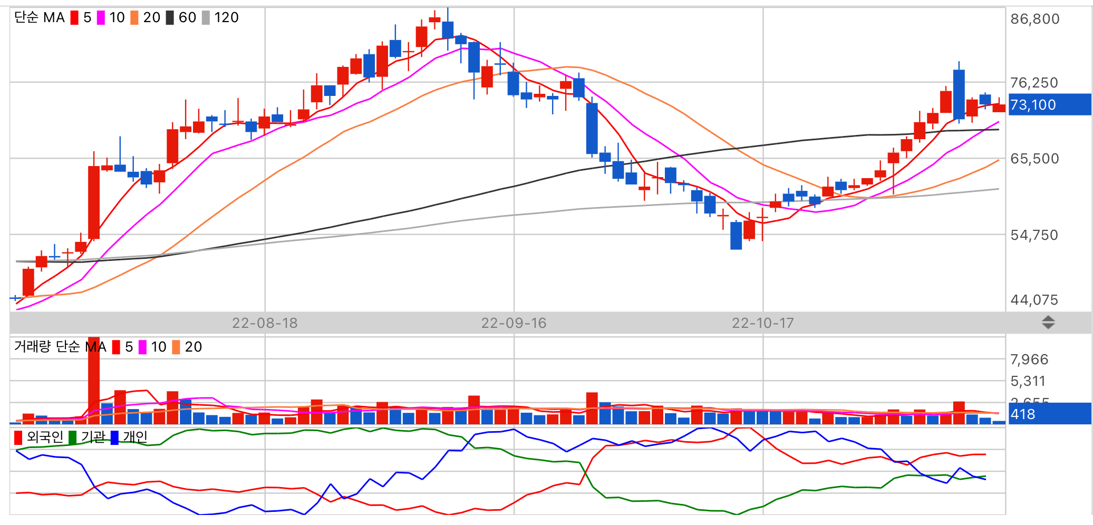Click the current volume tag 418
The width and height of the screenshot is (1093, 525).
click(1050, 414)
